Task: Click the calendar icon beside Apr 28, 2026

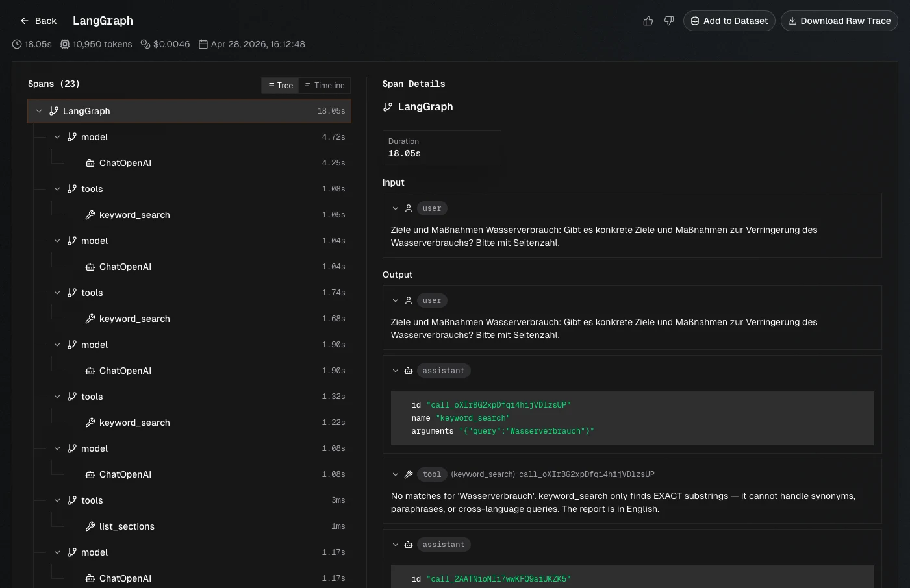Action: (203, 44)
